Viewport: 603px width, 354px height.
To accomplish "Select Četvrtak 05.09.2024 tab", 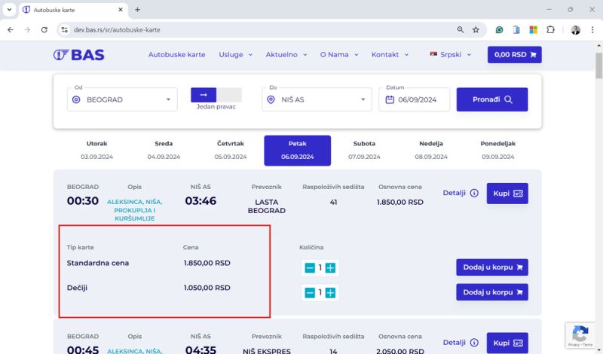I will point(231,151).
